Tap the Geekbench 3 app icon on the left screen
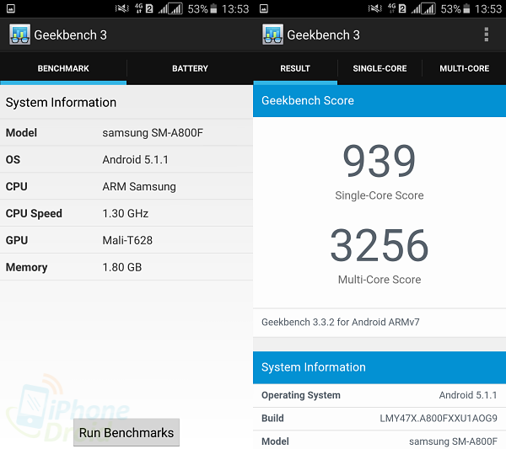This screenshot has height=449, width=506. point(20,35)
